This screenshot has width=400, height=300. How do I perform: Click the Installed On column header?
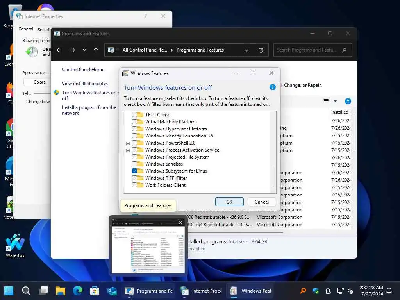pos(341,112)
